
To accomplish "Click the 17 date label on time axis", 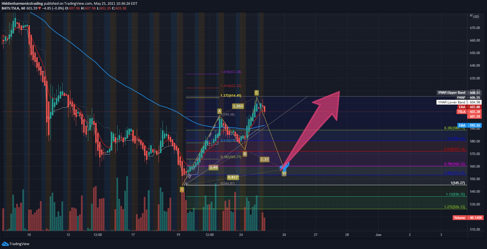I will [133, 235].
